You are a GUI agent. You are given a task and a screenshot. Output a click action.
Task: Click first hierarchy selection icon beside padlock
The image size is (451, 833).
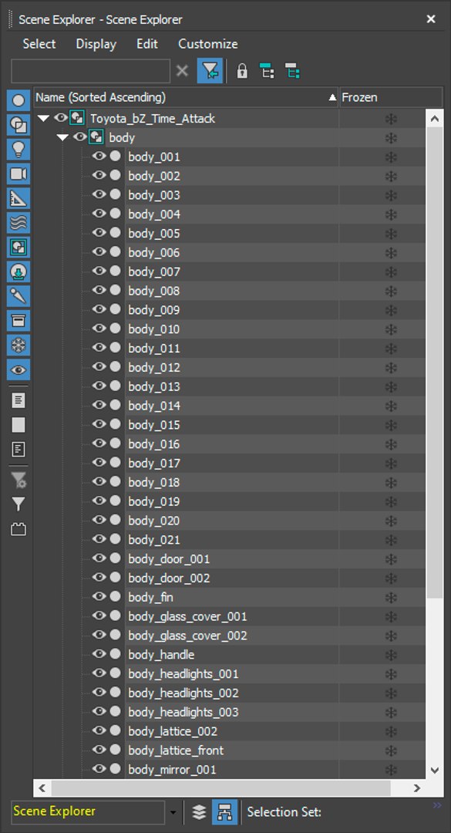pos(268,71)
